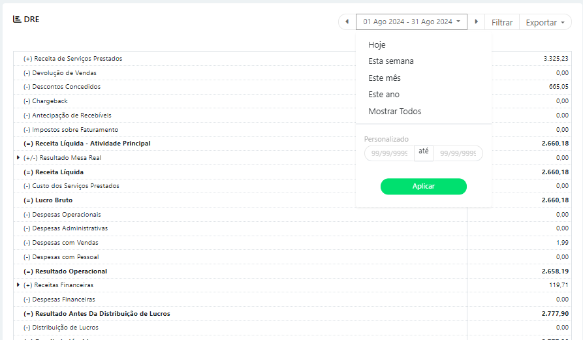Click the custom end date field

[458, 154]
